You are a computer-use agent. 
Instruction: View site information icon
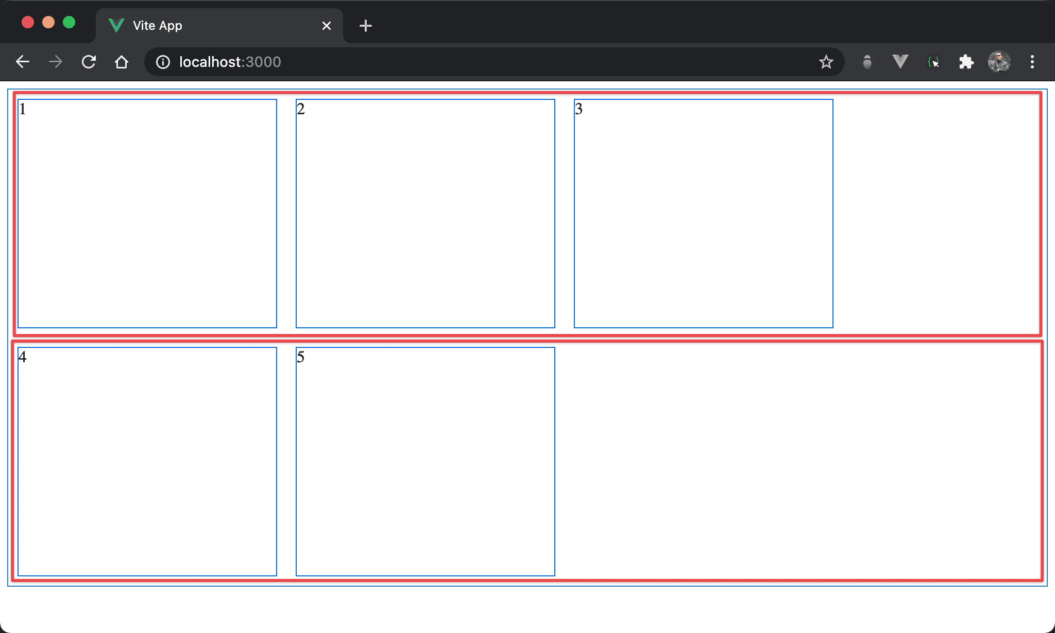[x=163, y=62]
